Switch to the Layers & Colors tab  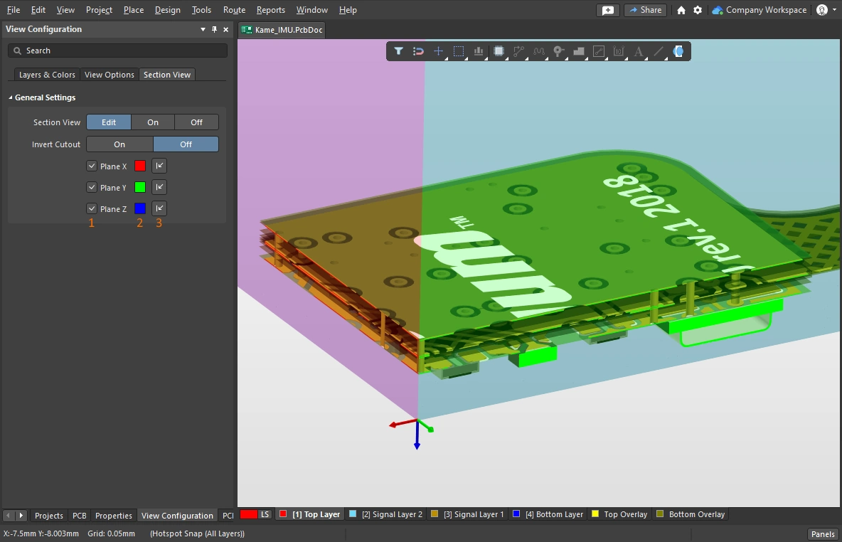coord(47,75)
